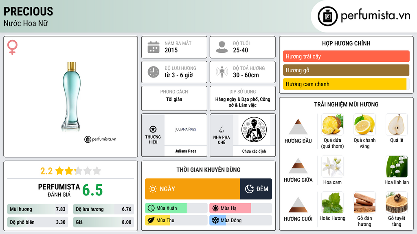The width and height of the screenshot is (417, 234).
Task: Click the moon icon in Đêm section
Action: (249, 189)
